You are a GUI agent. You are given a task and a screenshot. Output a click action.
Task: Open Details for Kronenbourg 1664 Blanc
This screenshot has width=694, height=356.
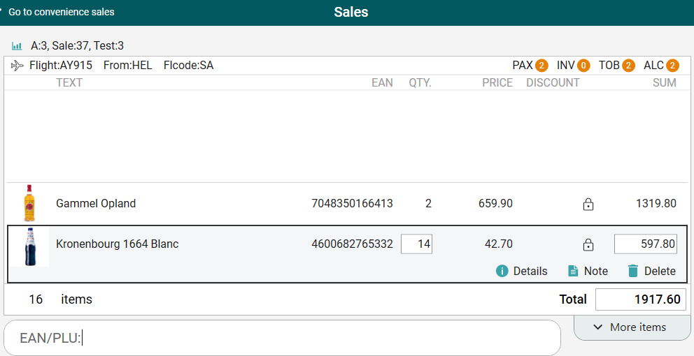point(521,271)
